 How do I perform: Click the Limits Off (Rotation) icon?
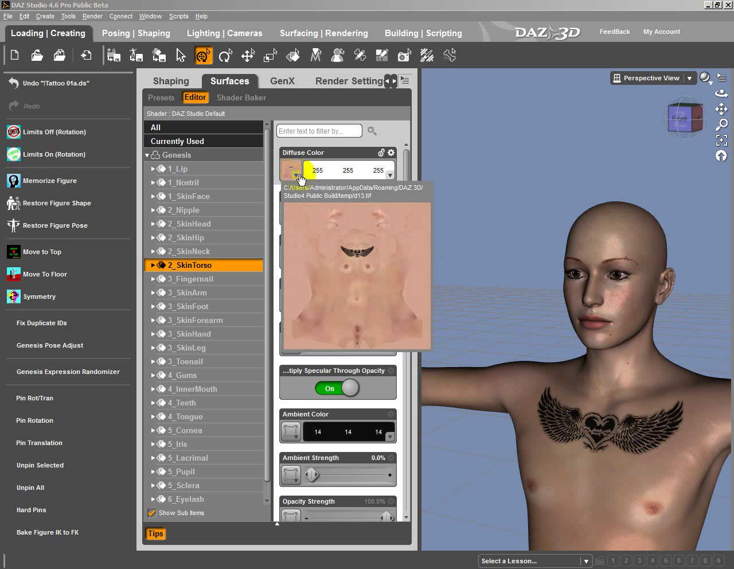point(14,132)
